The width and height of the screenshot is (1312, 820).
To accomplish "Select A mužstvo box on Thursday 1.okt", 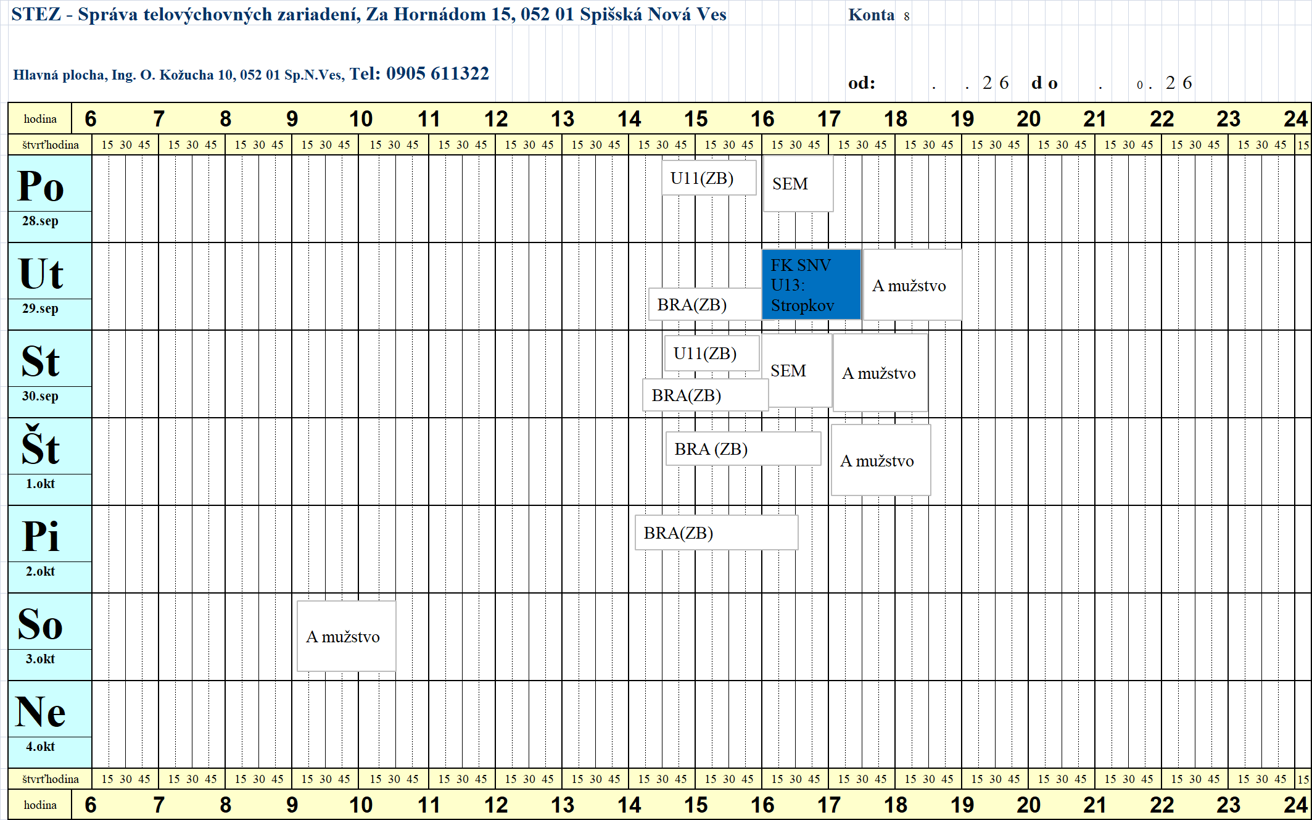I will point(881,460).
